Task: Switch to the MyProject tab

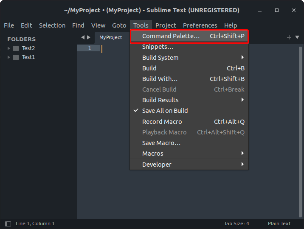Action: click(111, 37)
